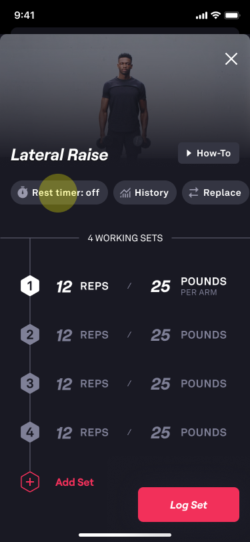Tap the exercise demonstration photo
This screenshot has width=250, height=542.
[x=124, y=104]
